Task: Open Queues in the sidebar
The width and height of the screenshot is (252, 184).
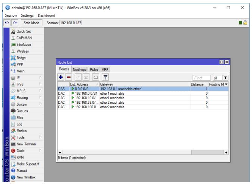Action: (x=27, y=111)
